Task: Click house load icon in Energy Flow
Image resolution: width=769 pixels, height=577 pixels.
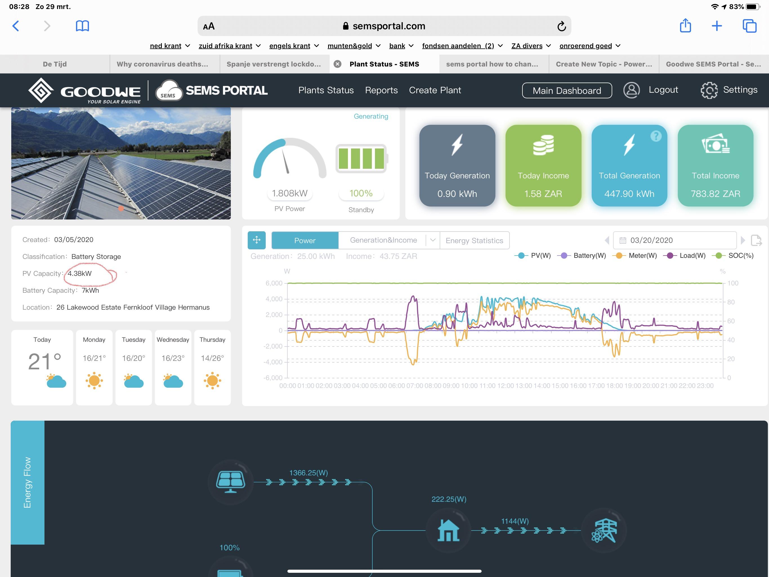Action: (x=448, y=530)
